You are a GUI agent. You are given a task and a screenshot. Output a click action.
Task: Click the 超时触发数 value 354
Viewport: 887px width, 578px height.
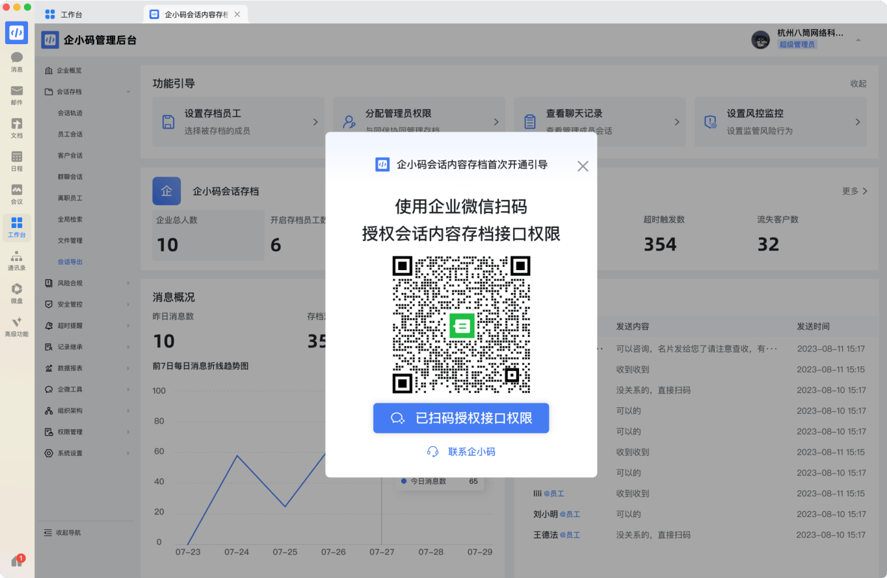(660, 245)
